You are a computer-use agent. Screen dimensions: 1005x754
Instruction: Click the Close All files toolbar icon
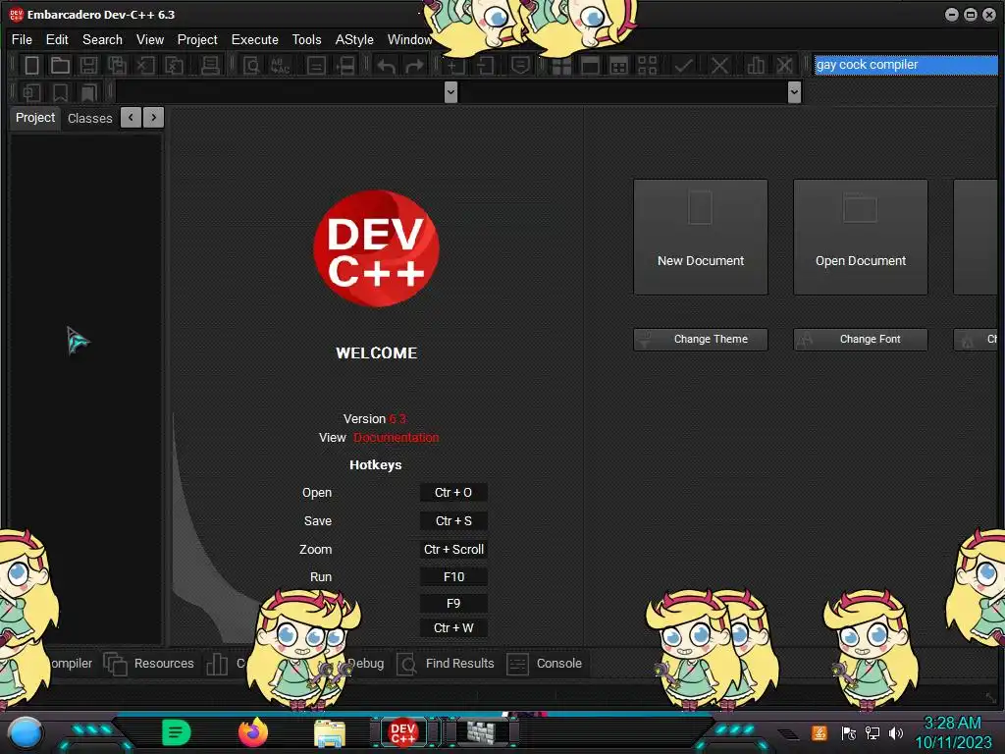click(x=174, y=66)
